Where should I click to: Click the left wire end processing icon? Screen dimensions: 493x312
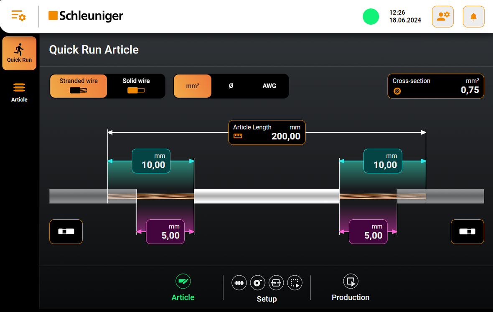point(66,231)
